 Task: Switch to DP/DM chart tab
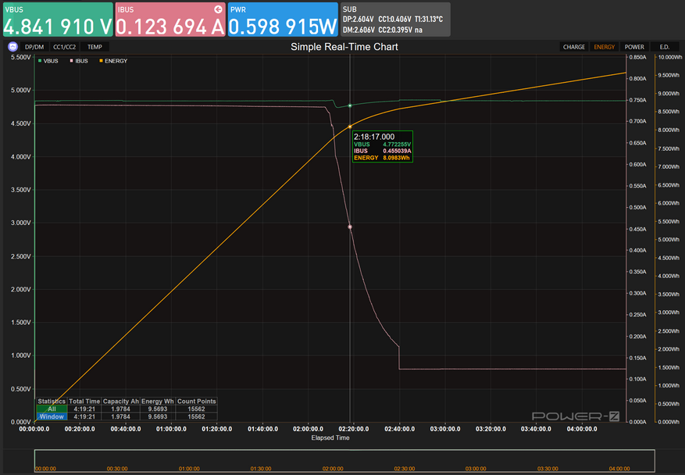35,47
